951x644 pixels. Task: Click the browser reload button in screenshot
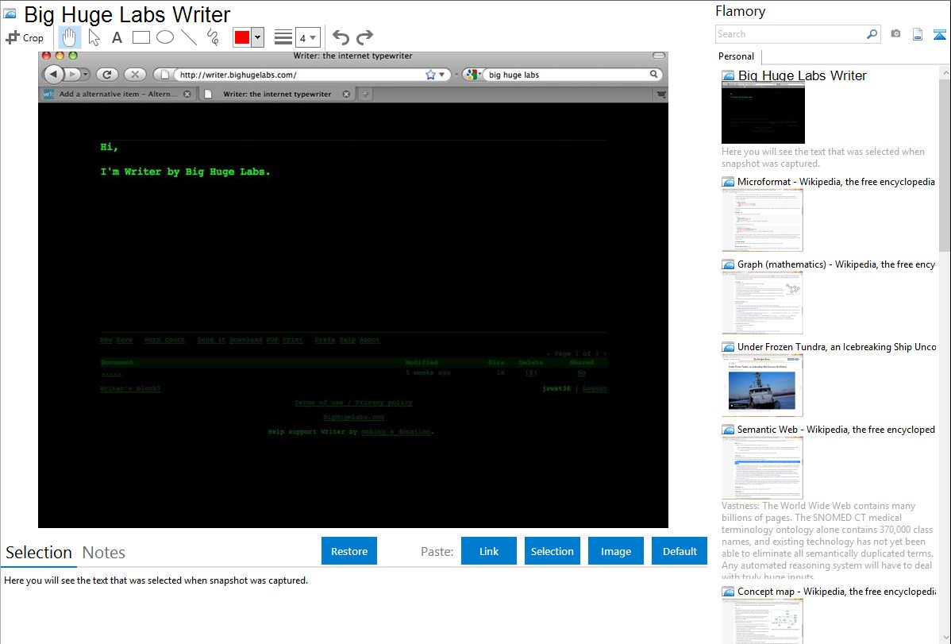(x=106, y=75)
